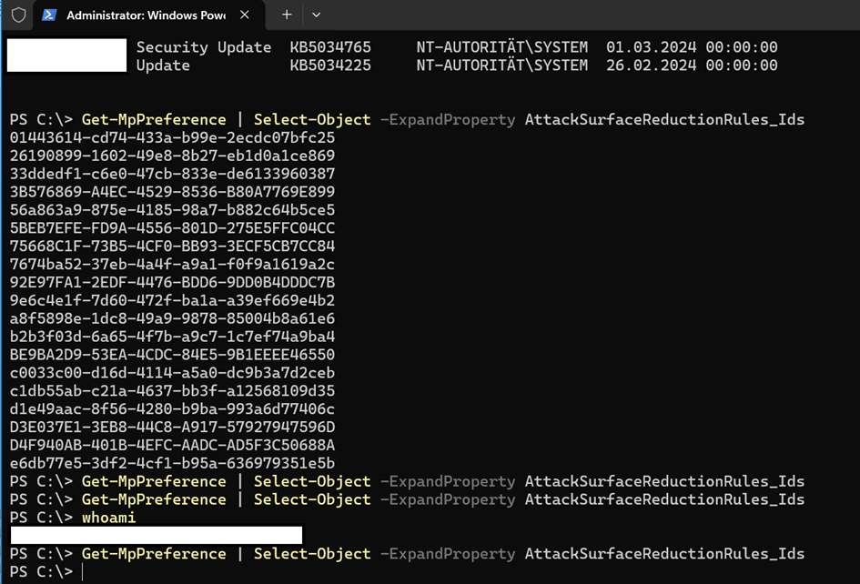860x584 pixels.
Task: Expand the new tab profile dropdown chevron
Action: point(316,15)
